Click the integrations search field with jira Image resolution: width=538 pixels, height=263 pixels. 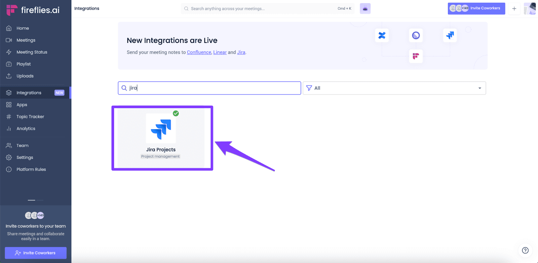209,88
